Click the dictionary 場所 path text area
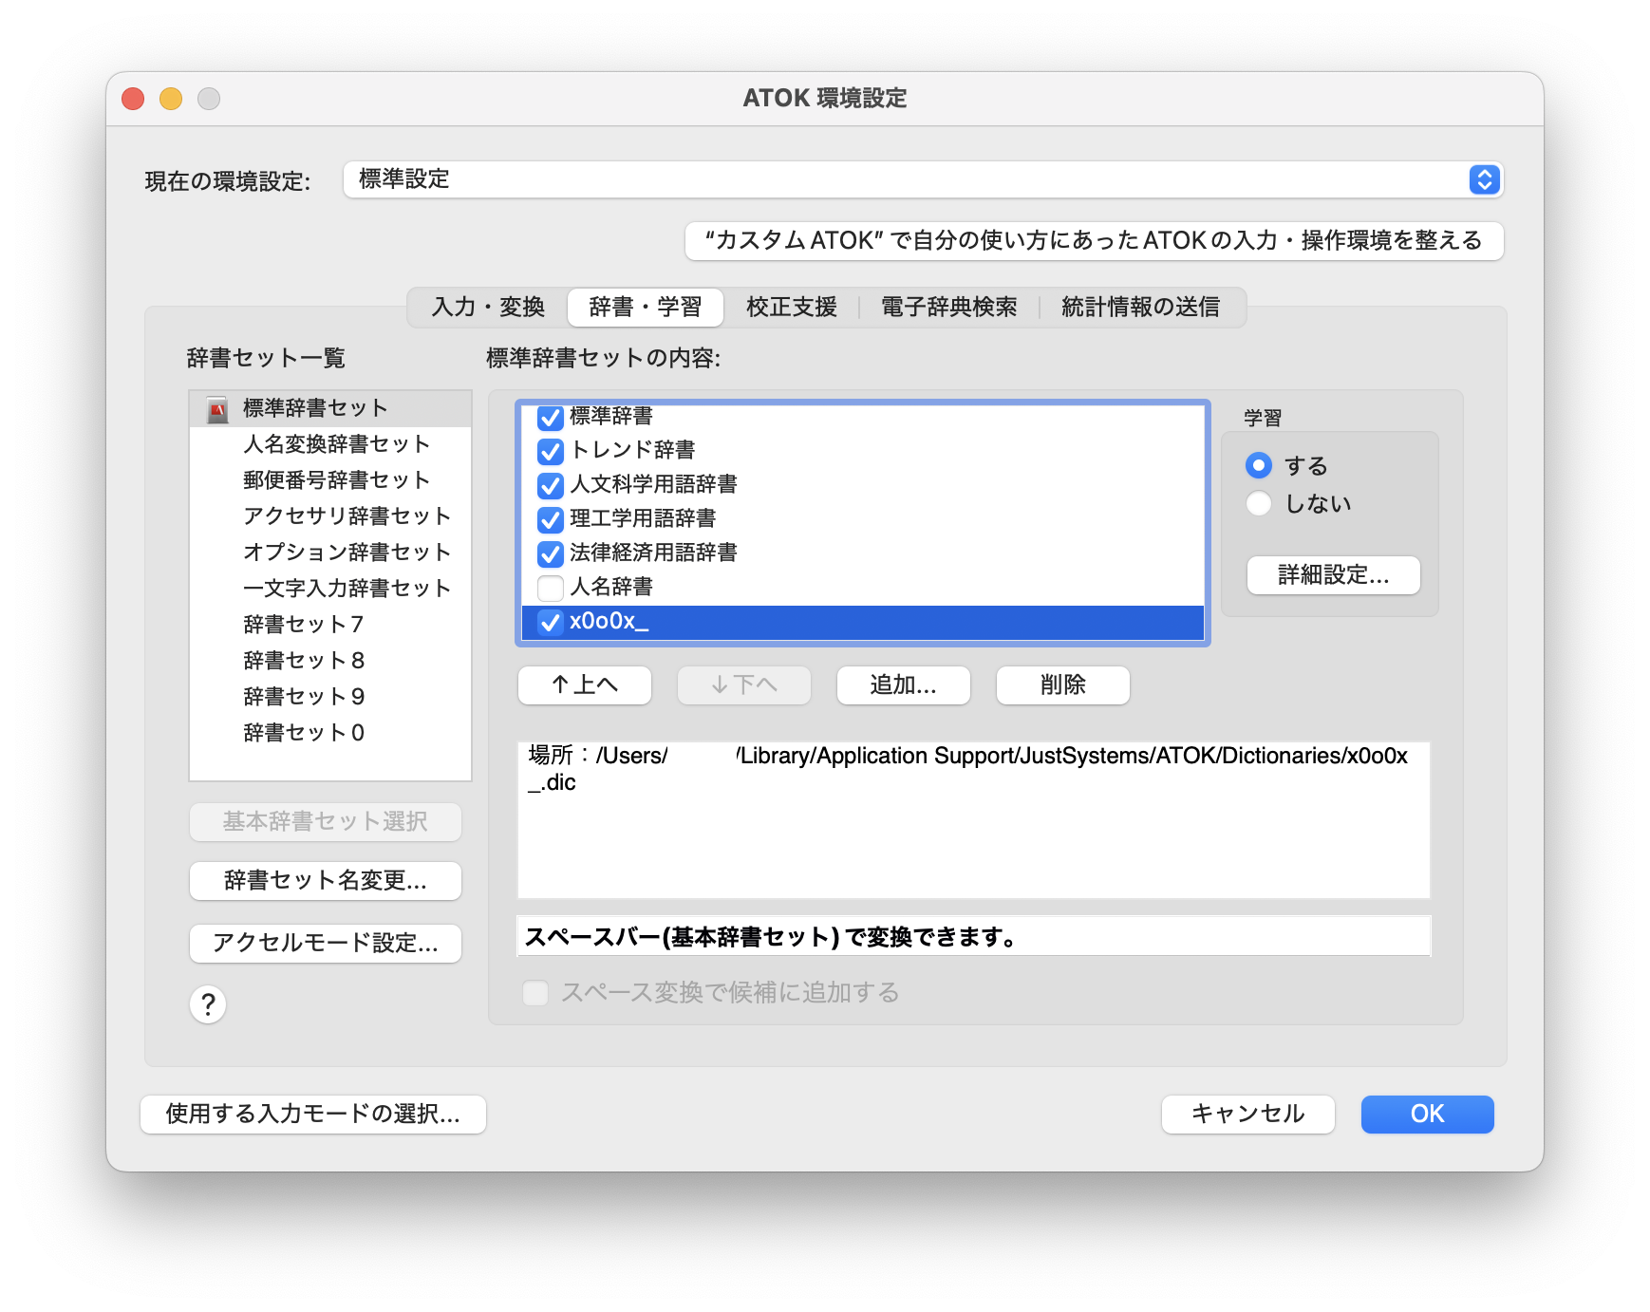This screenshot has height=1312, width=1650. coord(974,820)
